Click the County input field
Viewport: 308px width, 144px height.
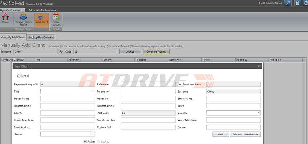click(67, 113)
